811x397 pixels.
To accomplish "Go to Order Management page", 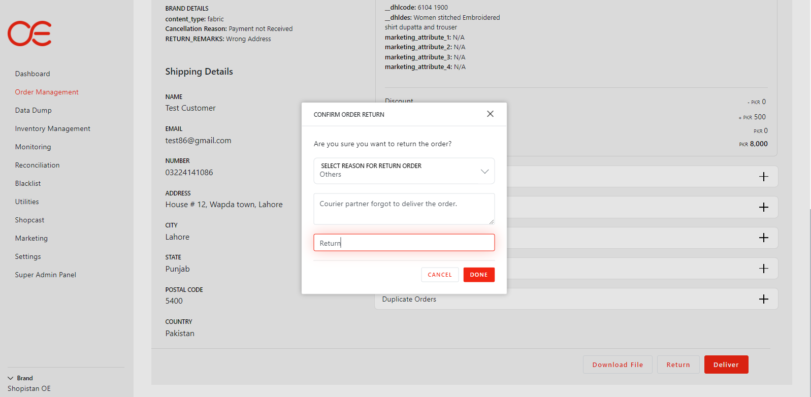I will (x=47, y=92).
